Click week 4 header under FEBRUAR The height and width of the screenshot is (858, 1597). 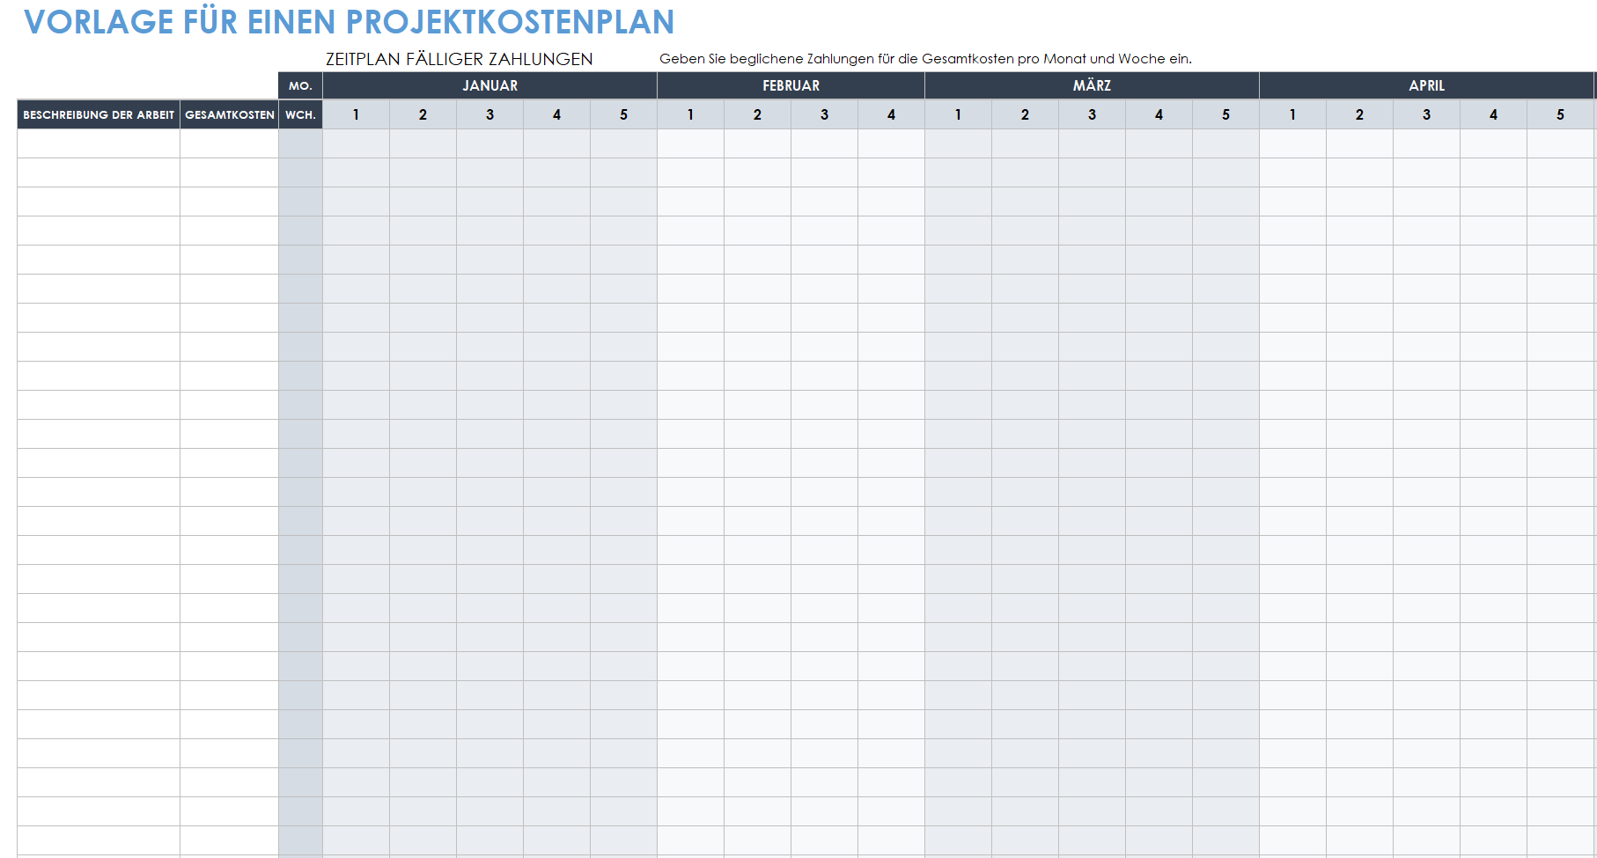tap(891, 114)
